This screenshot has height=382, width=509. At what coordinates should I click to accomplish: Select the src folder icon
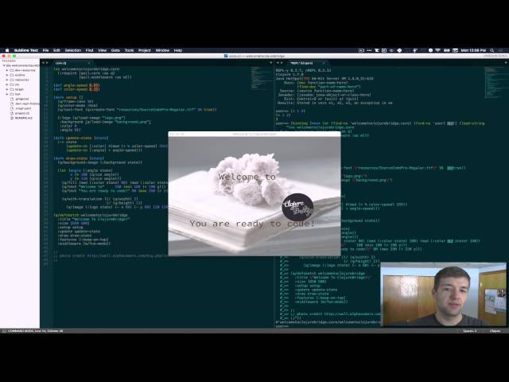tap(12, 84)
